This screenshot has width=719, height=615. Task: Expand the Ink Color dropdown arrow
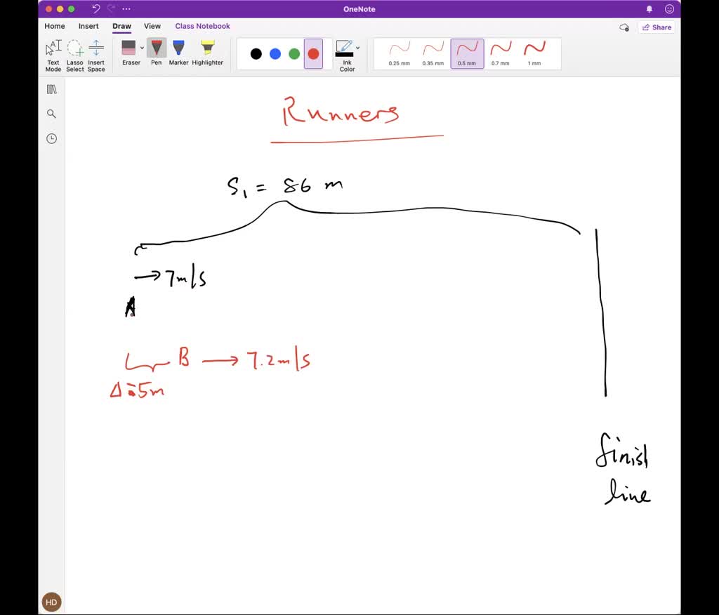[x=357, y=48]
